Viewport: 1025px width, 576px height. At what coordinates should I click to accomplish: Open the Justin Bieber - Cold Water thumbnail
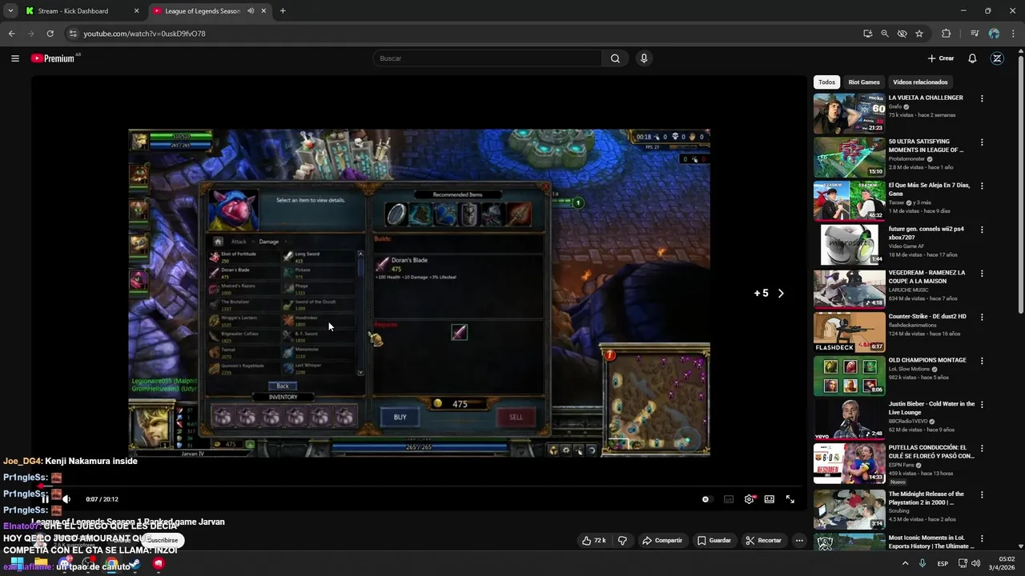850,420
